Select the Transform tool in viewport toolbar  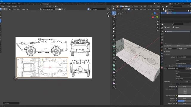point(114,32)
